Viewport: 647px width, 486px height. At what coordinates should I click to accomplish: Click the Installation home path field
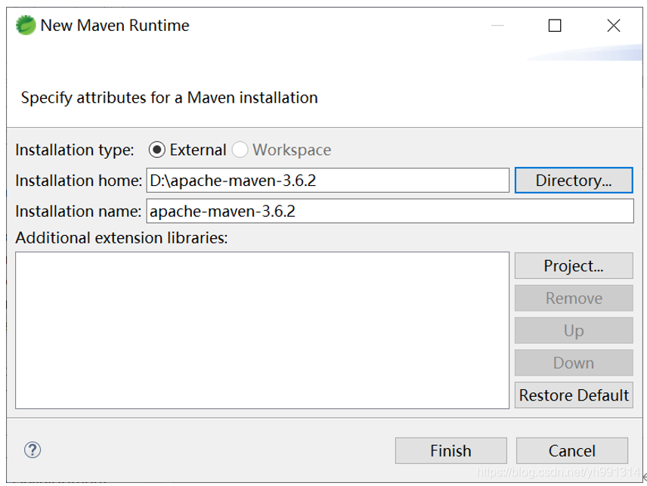[327, 181]
